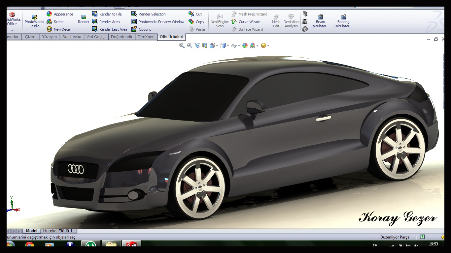
Task: Click Düzenliyor Parça status text
Action: click(x=395, y=237)
